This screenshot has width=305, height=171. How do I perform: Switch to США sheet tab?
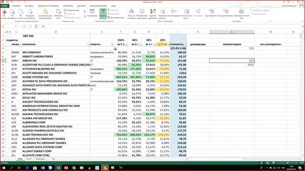pos(20,159)
